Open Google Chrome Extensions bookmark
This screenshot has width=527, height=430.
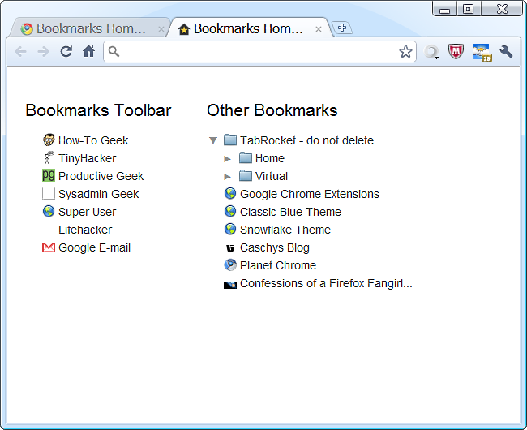[x=309, y=194]
